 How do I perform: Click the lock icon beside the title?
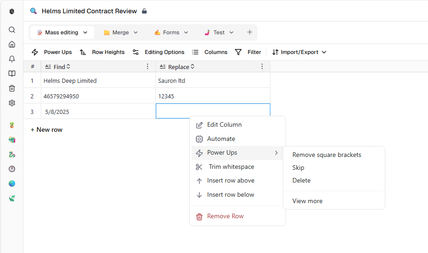click(144, 11)
